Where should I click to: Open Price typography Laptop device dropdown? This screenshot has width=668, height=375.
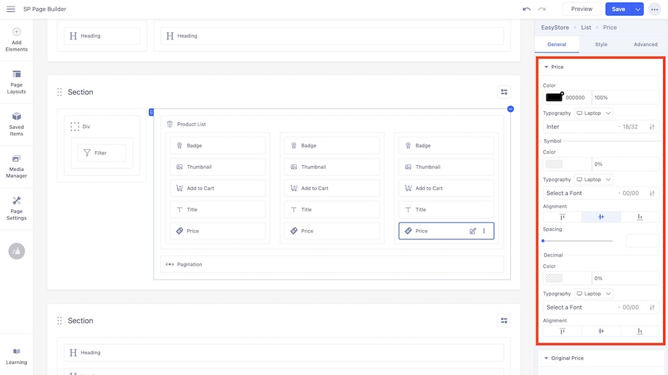click(594, 114)
